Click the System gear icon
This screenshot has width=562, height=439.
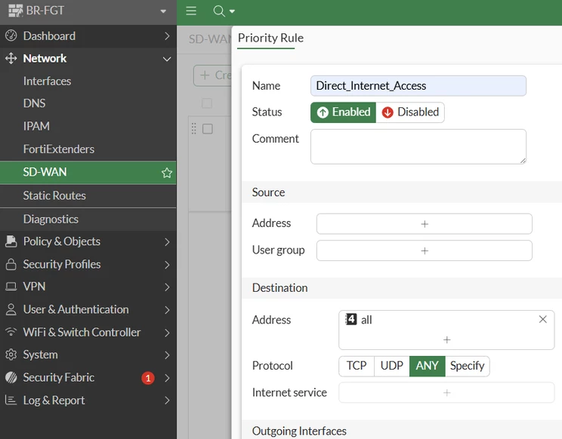[11, 355]
